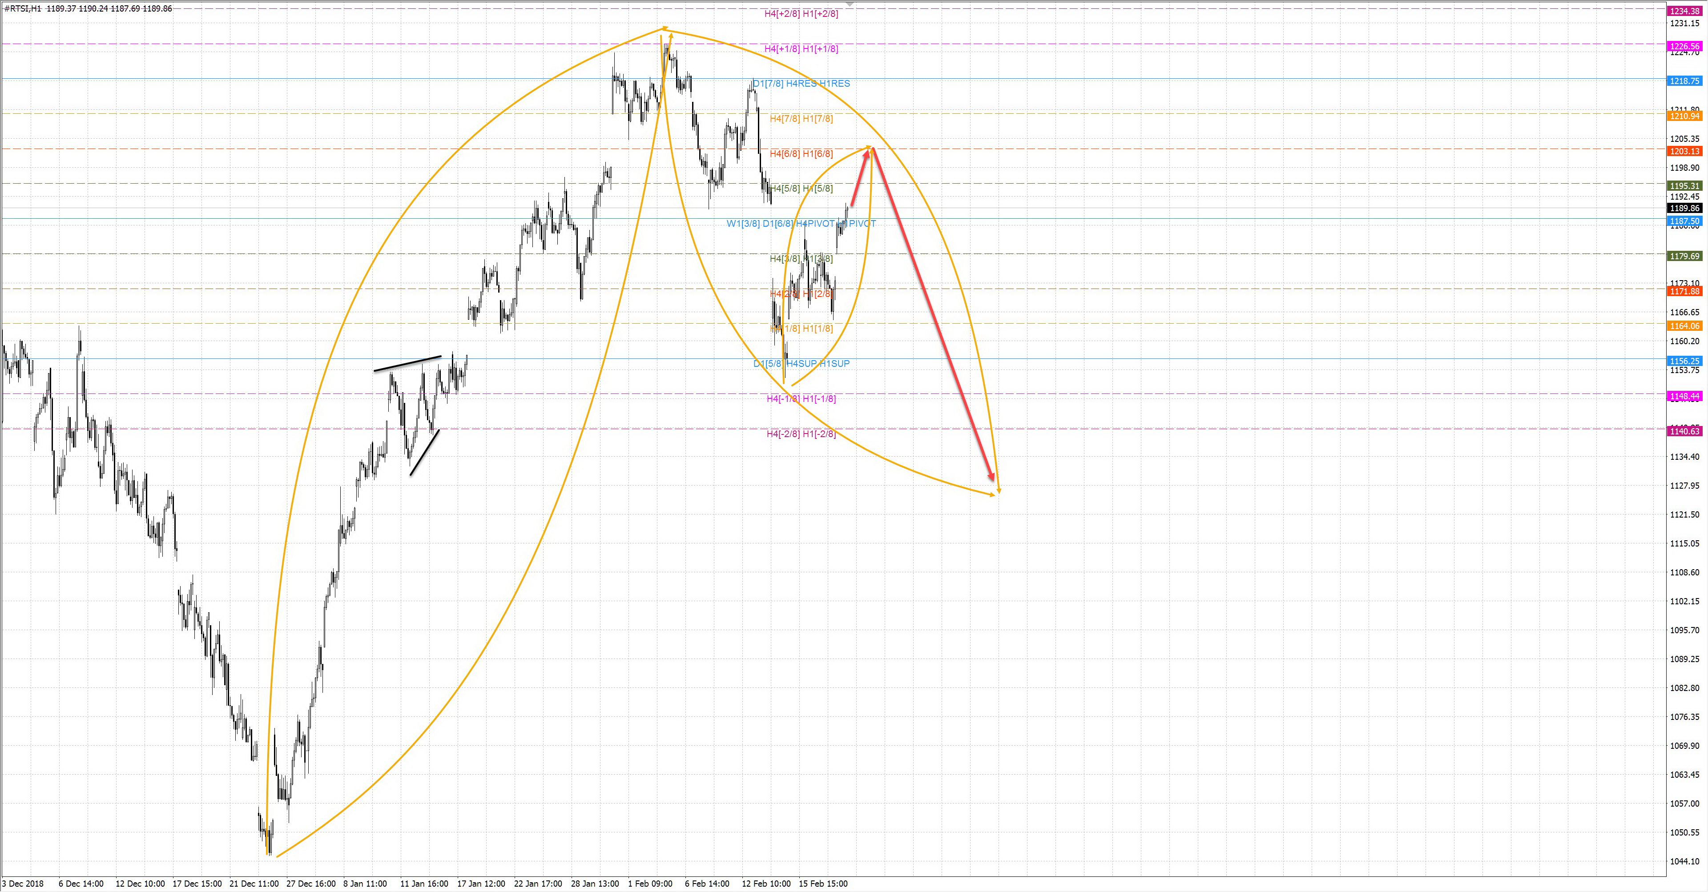
Task: Click the 'D1[7/8] H4RES H1RES' level label
Action: pyautogui.click(x=801, y=84)
